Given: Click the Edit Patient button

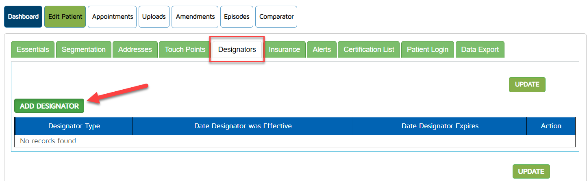Looking at the screenshot, I should (65, 17).
